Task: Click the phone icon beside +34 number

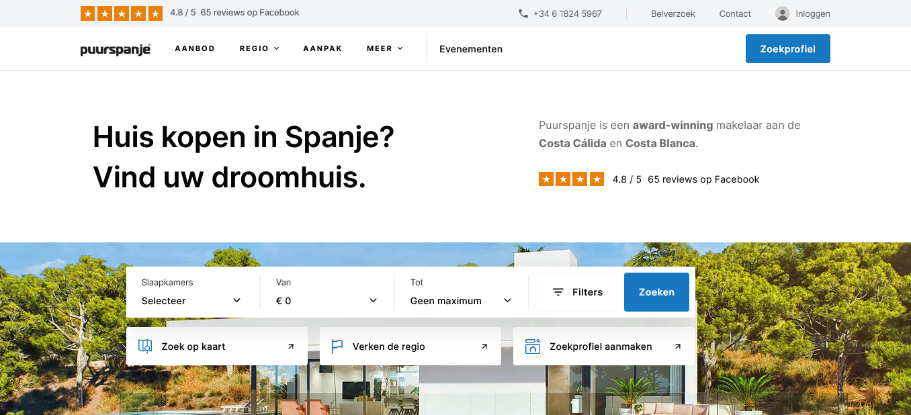Action: pyautogui.click(x=523, y=13)
